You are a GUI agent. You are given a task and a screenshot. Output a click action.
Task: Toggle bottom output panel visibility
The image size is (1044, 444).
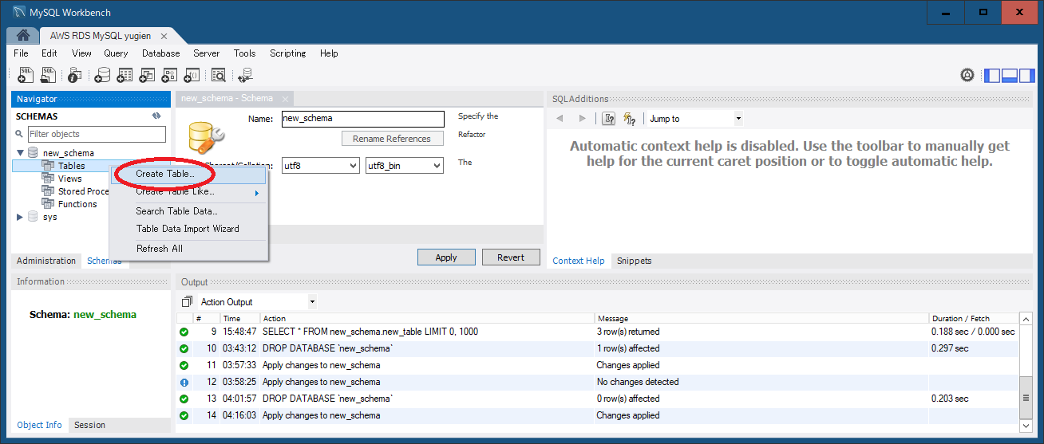click(1009, 75)
